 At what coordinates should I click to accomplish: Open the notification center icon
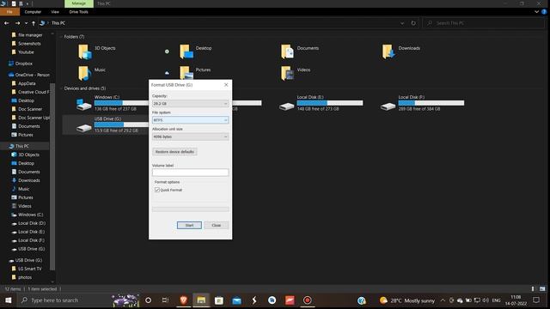tap(536, 300)
